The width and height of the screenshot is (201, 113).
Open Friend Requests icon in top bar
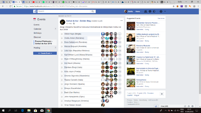[x=145, y=12]
